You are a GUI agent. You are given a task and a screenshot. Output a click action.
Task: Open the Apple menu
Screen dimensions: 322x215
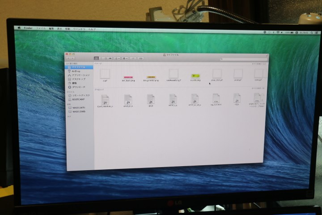(19, 28)
